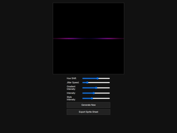Screen dimensions: 177x133
Task: Click the Jitter Speed label
Action: [73, 82]
